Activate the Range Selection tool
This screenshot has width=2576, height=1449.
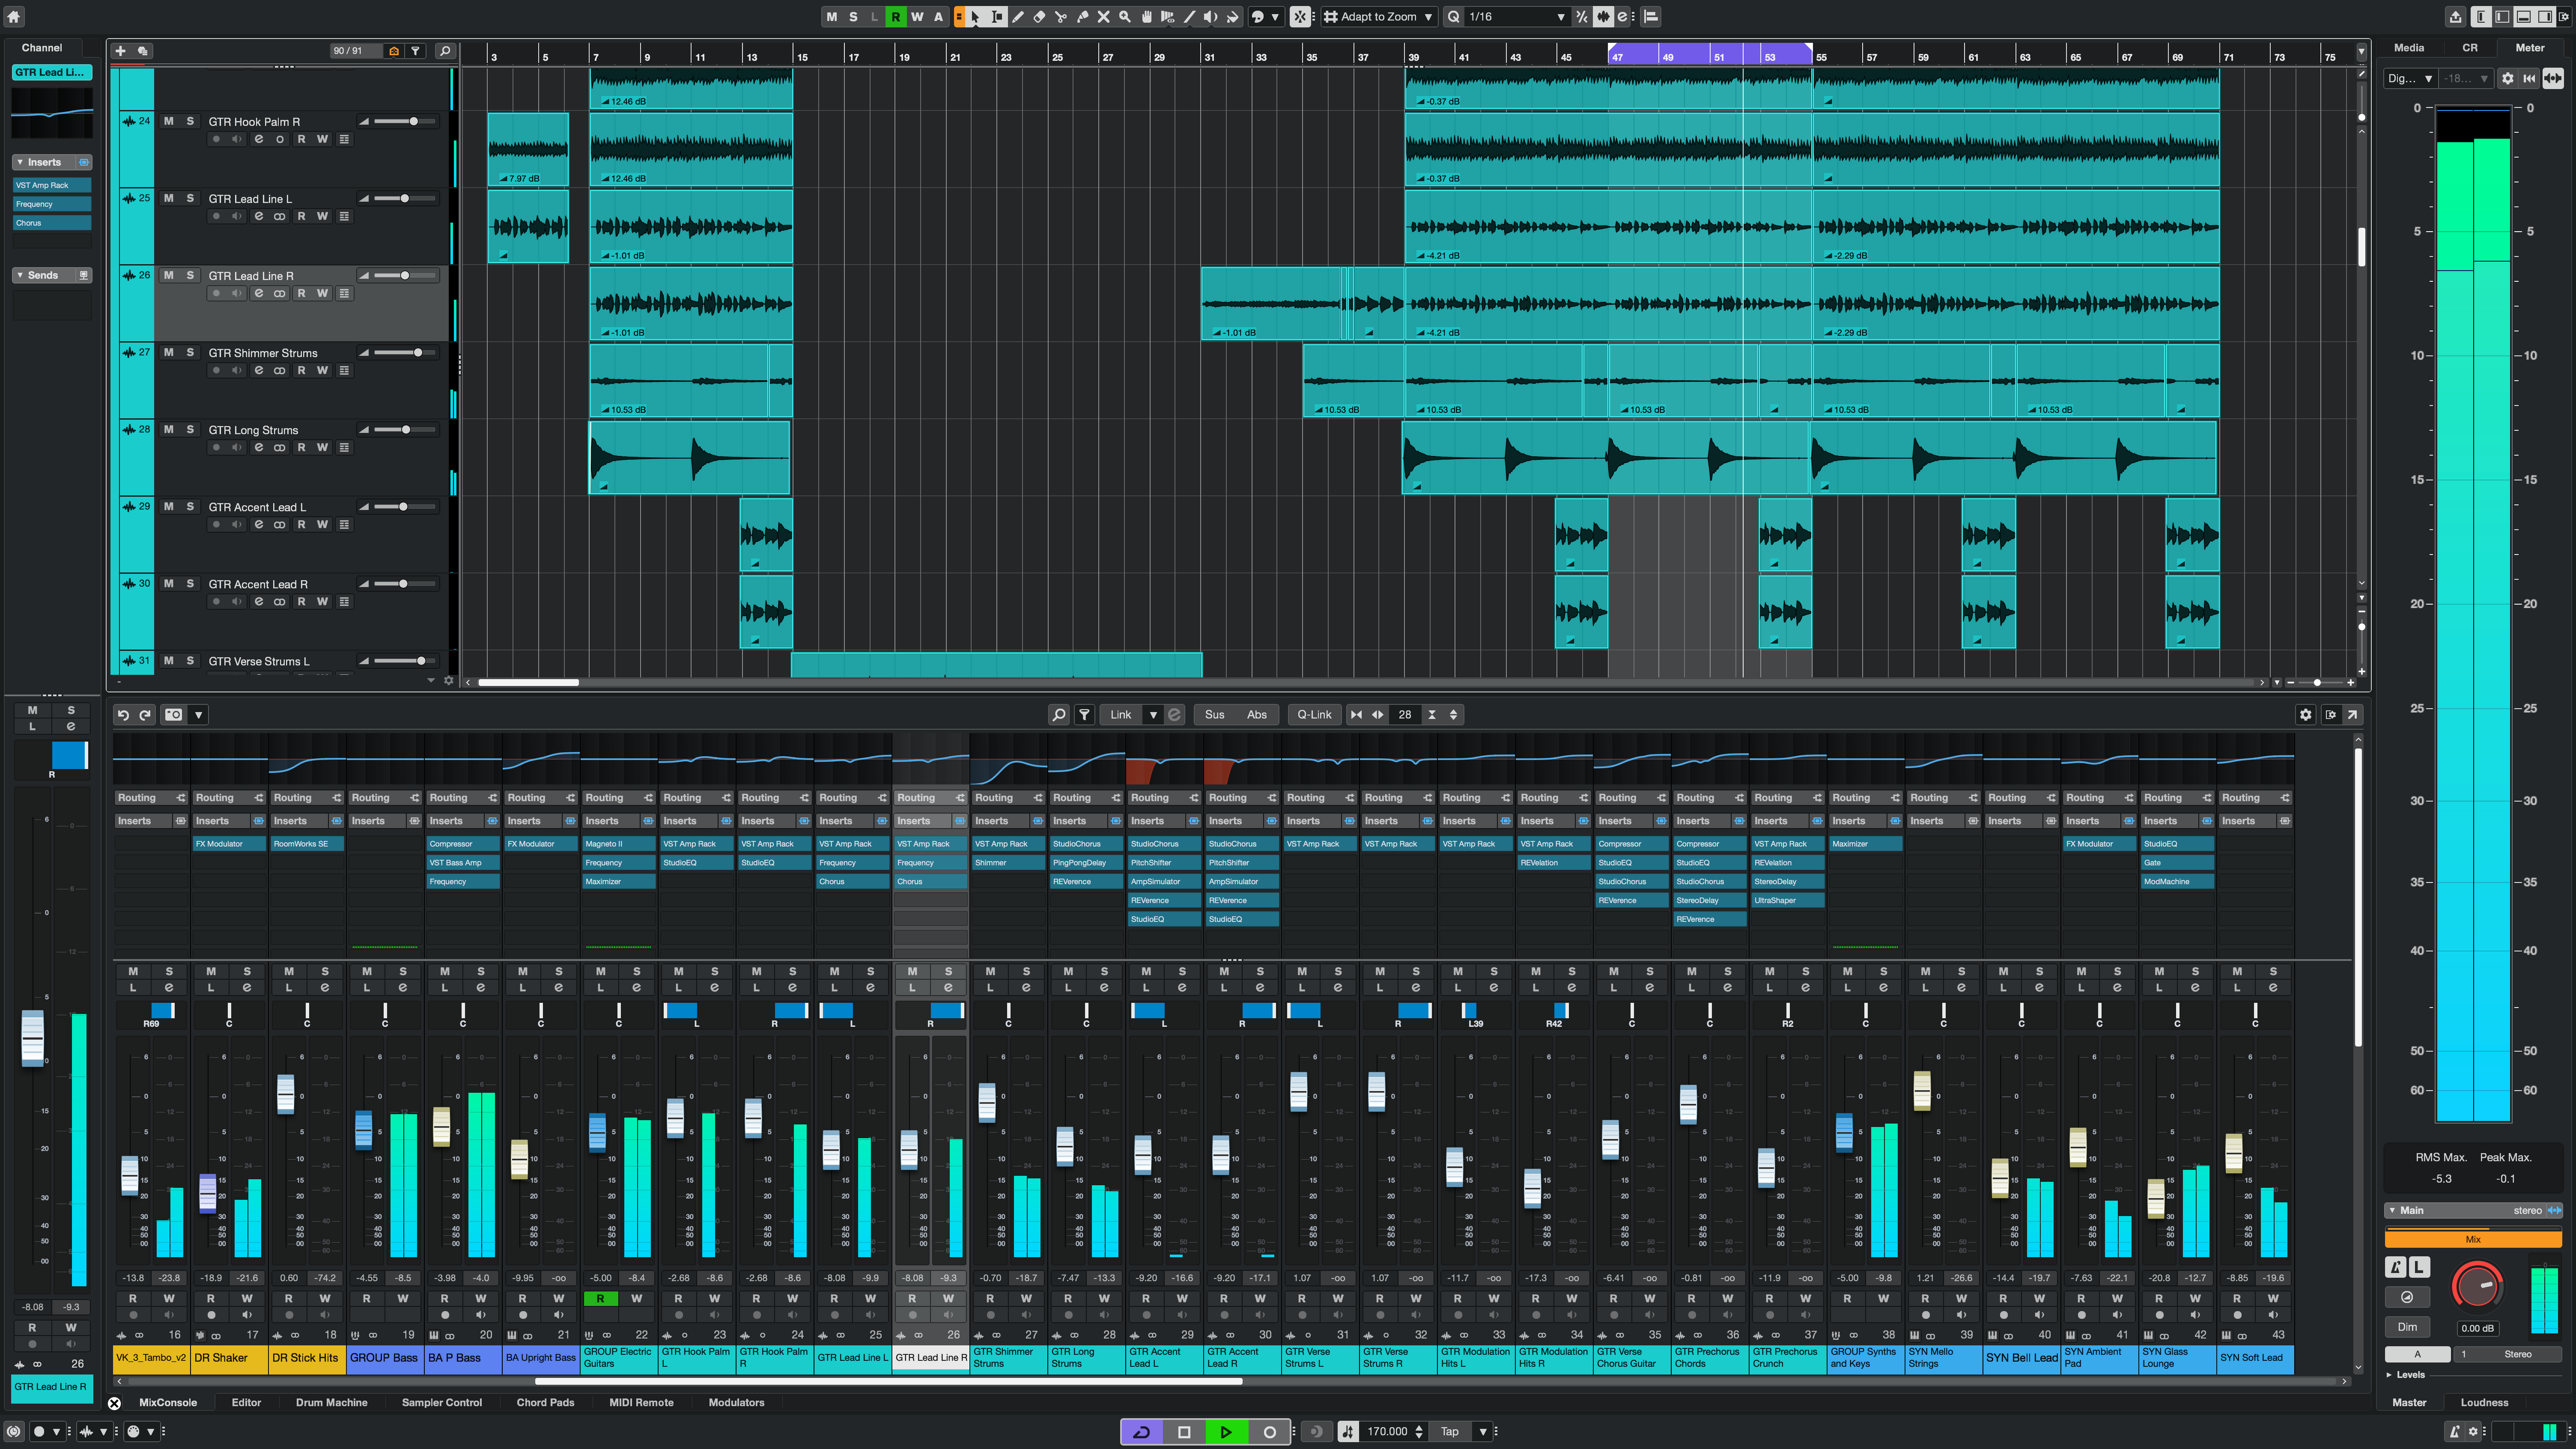[996, 16]
